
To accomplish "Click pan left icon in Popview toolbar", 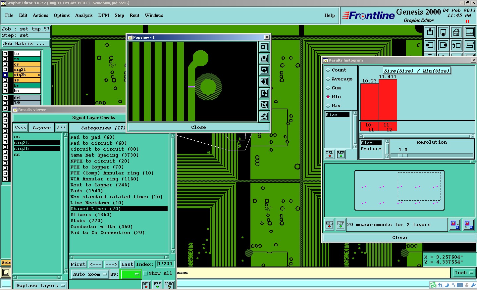I will pyautogui.click(x=264, y=82).
